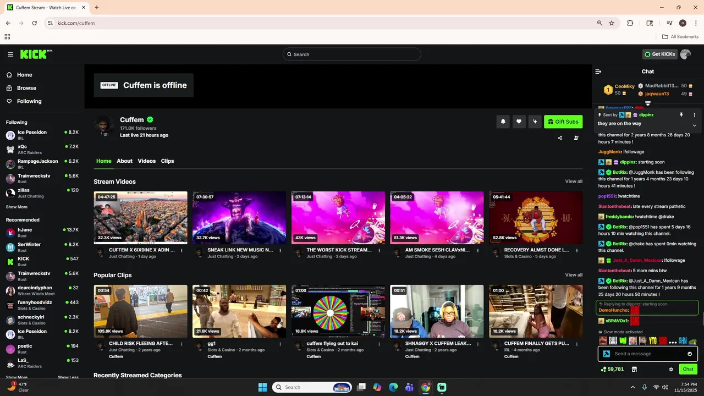The height and width of the screenshot is (396, 704).
Task: Expand followed channels with Show More
Action: point(16,207)
